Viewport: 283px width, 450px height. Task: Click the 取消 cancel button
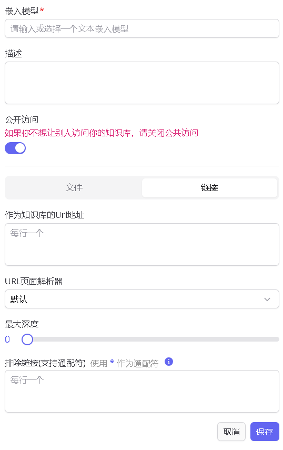(231, 432)
